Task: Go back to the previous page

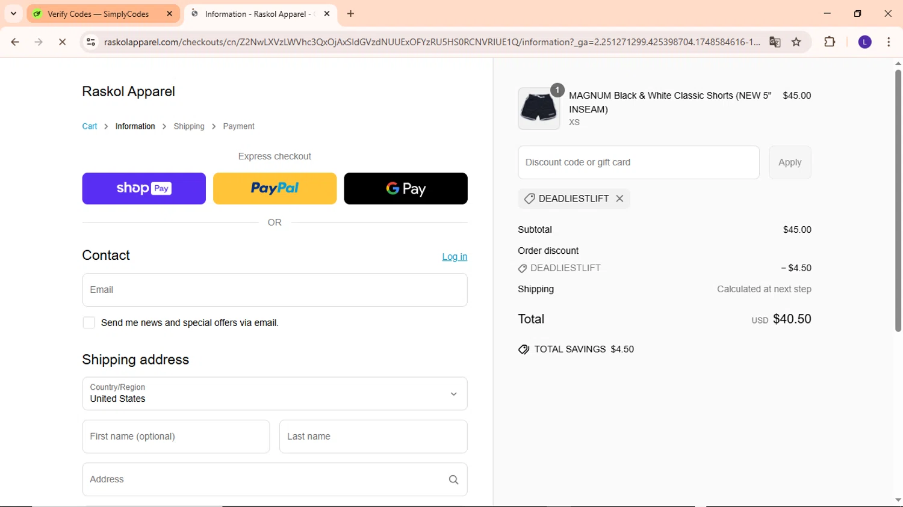Action: (15, 42)
